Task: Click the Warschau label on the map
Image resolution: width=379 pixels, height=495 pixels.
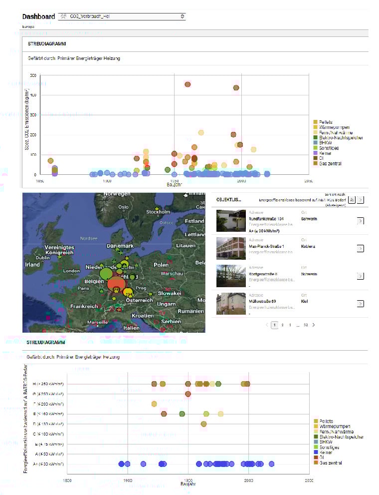Action: pos(172,273)
